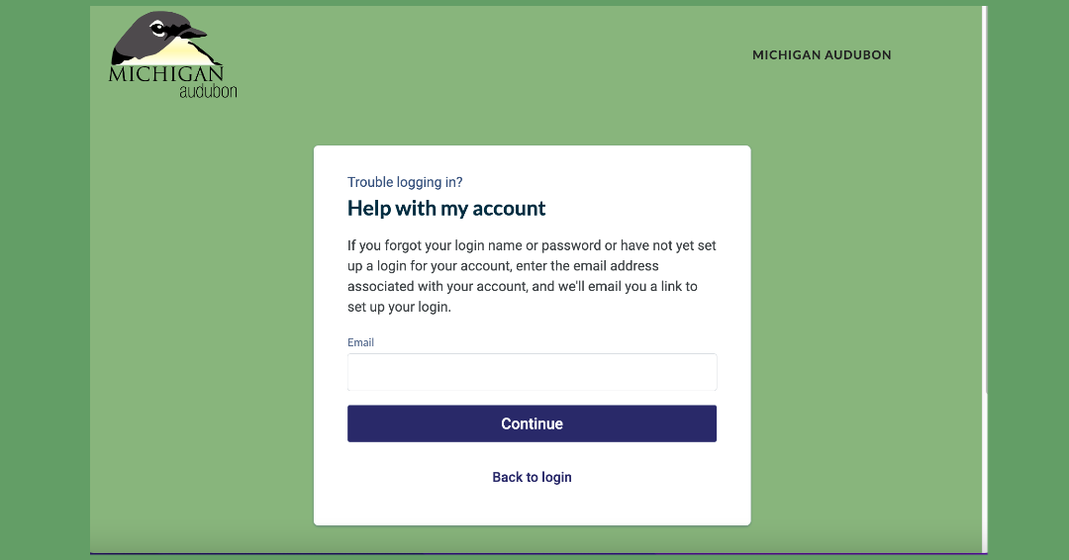Click white card area below Back to login
Image resolution: width=1069 pixels, height=560 pixels.
click(x=532, y=506)
